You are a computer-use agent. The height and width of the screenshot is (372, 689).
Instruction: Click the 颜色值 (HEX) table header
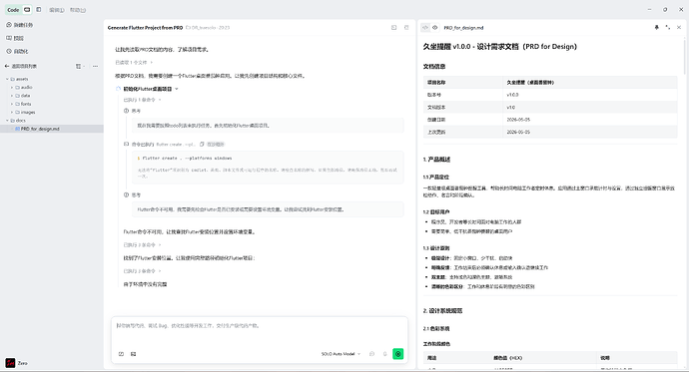(x=507, y=358)
